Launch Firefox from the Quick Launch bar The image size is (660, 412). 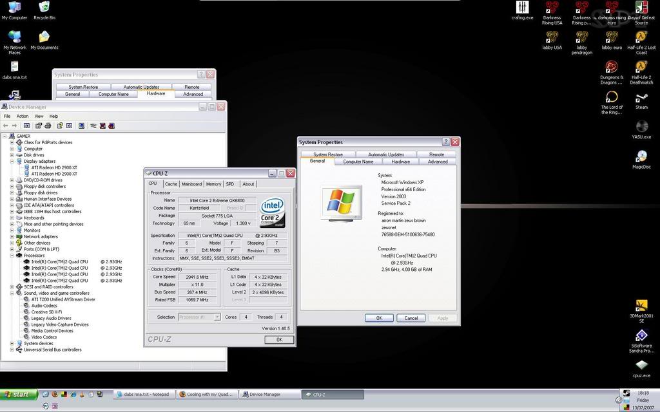(x=55, y=395)
